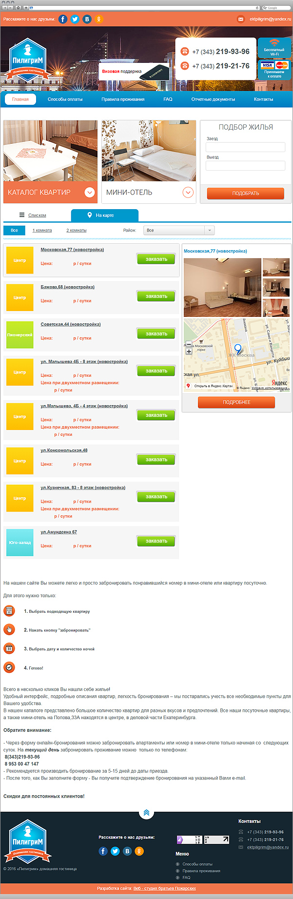Open the Главная menu item
This screenshot has height=899, width=293.
pyautogui.click(x=20, y=99)
